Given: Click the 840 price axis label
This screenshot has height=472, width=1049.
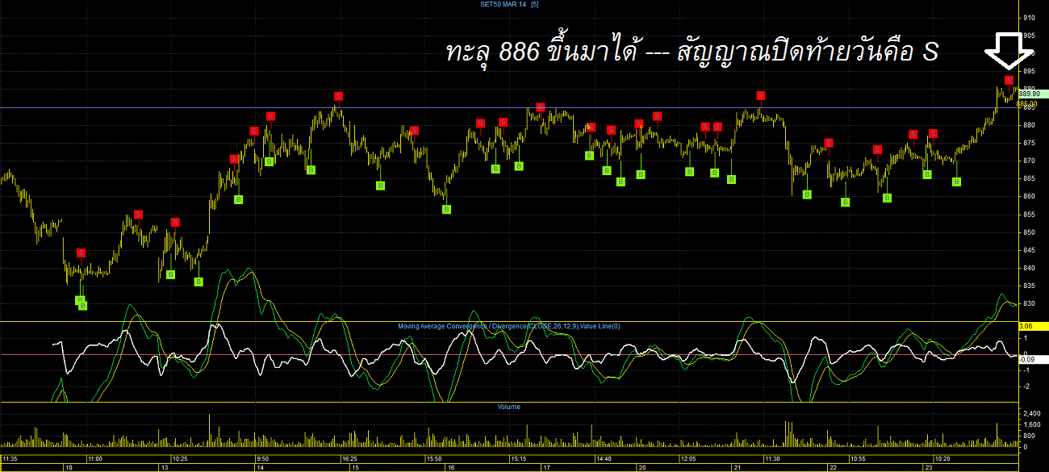Looking at the screenshot, I should click(x=1029, y=268).
